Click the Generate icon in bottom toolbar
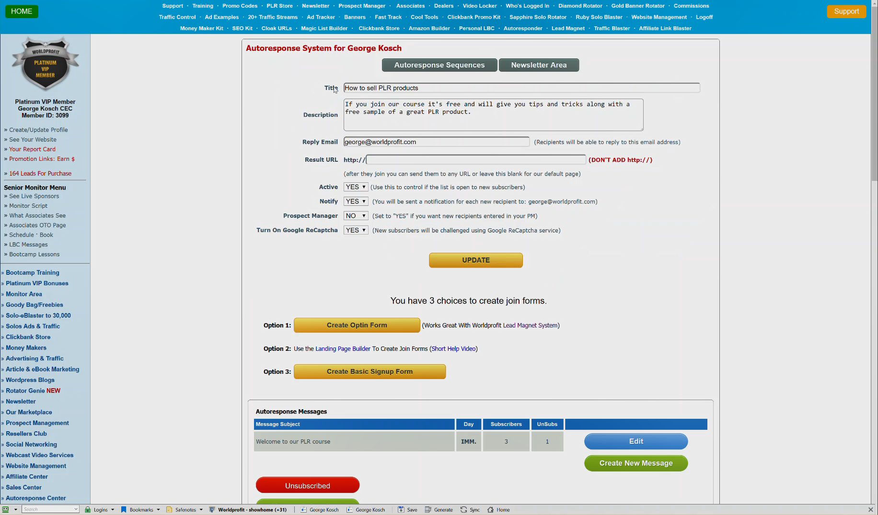 click(x=428, y=510)
